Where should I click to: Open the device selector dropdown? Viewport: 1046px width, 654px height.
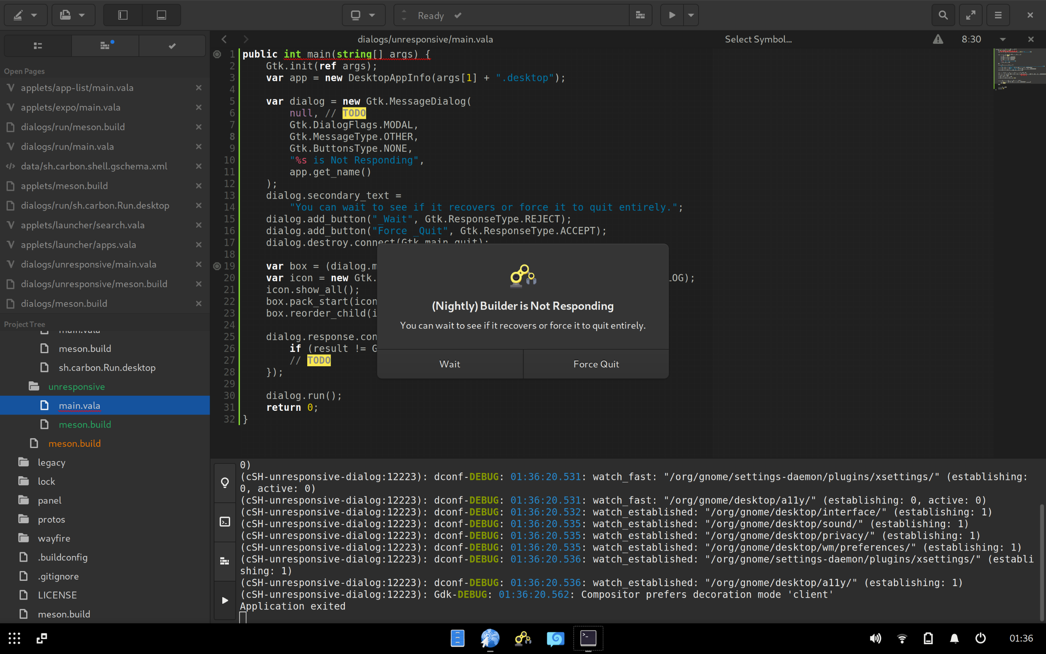[364, 15]
